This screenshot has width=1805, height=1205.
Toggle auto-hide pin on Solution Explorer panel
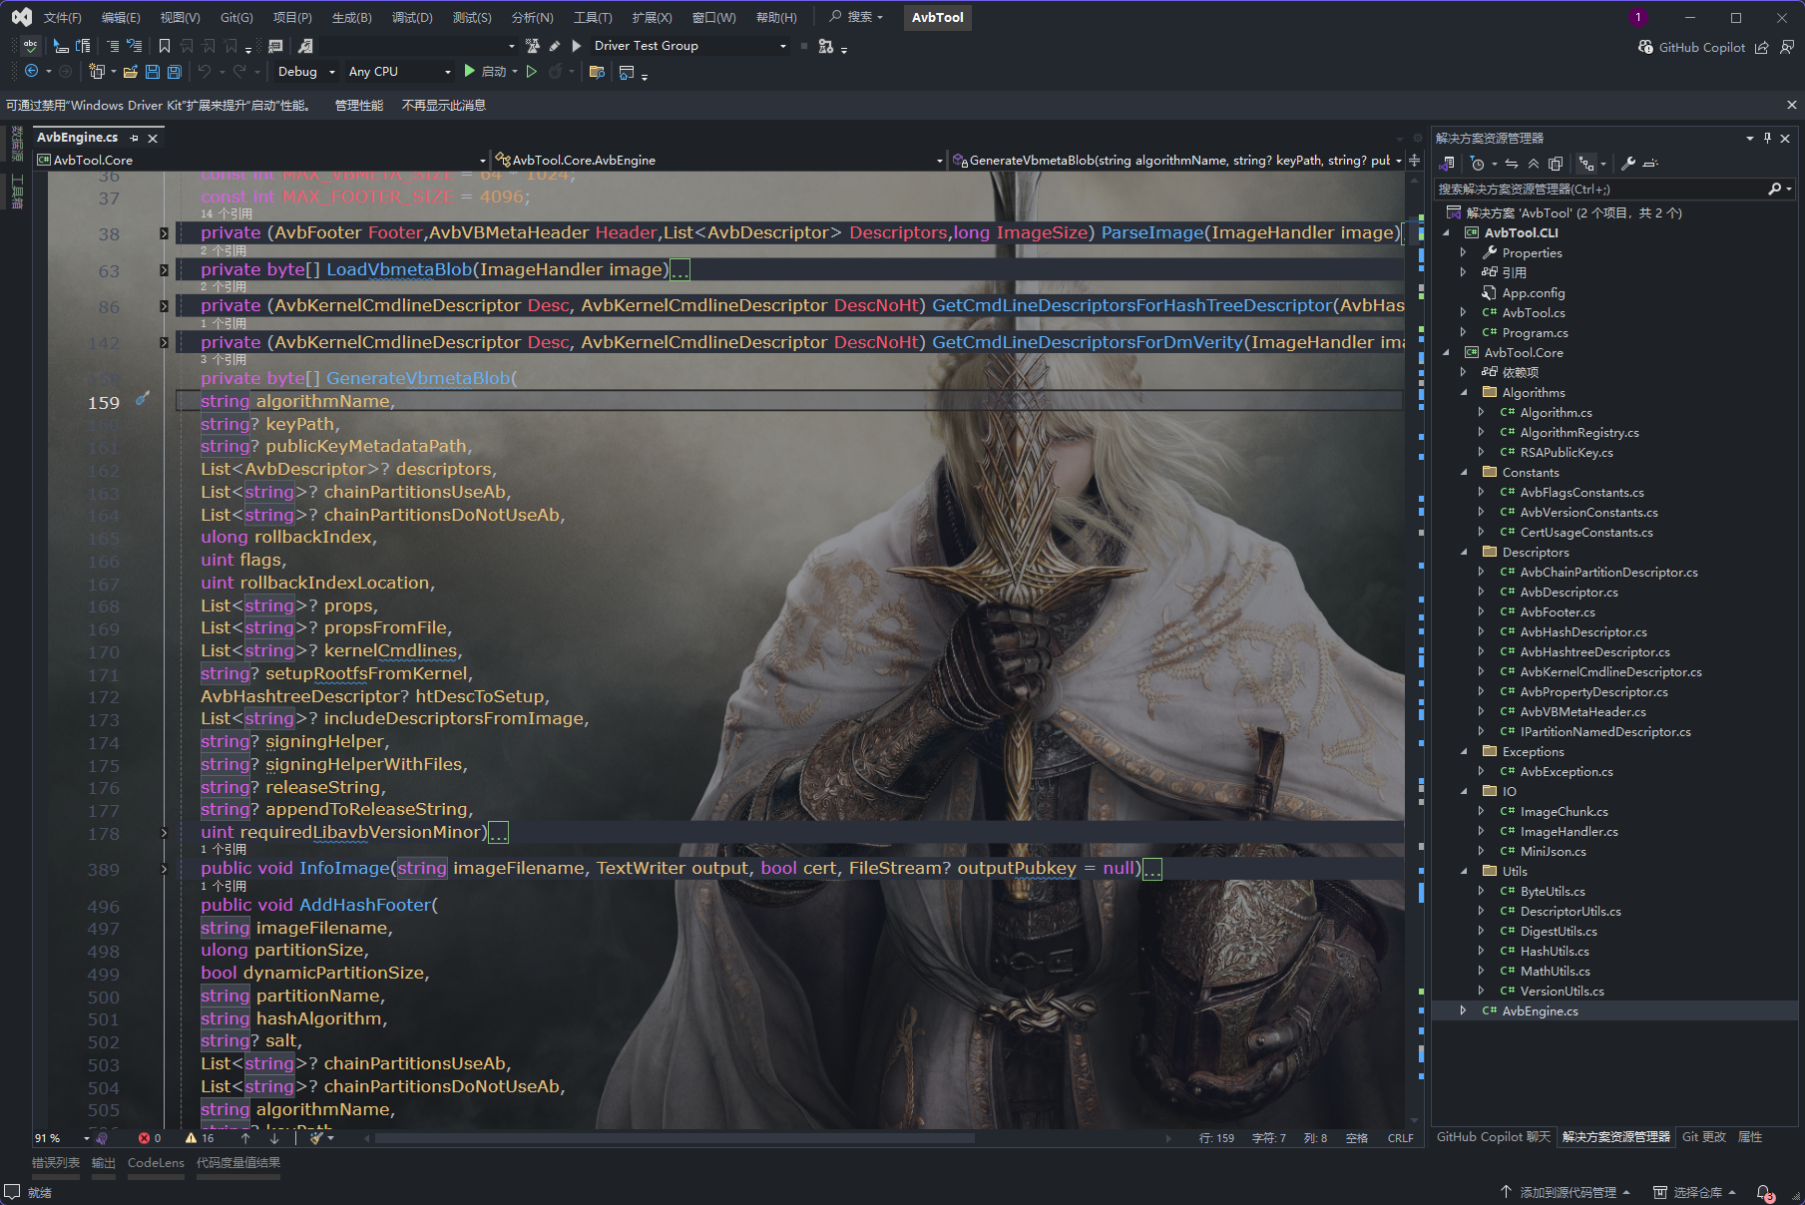coord(1767,139)
